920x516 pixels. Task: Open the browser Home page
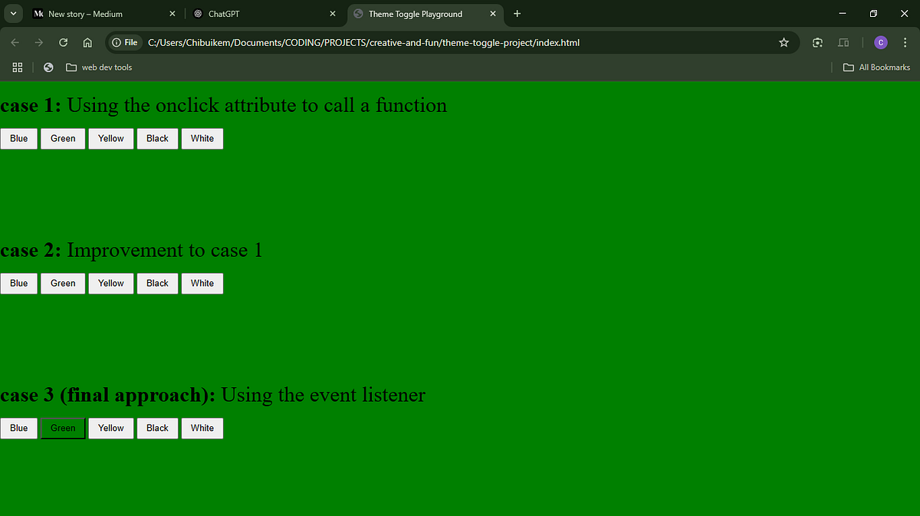87,42
